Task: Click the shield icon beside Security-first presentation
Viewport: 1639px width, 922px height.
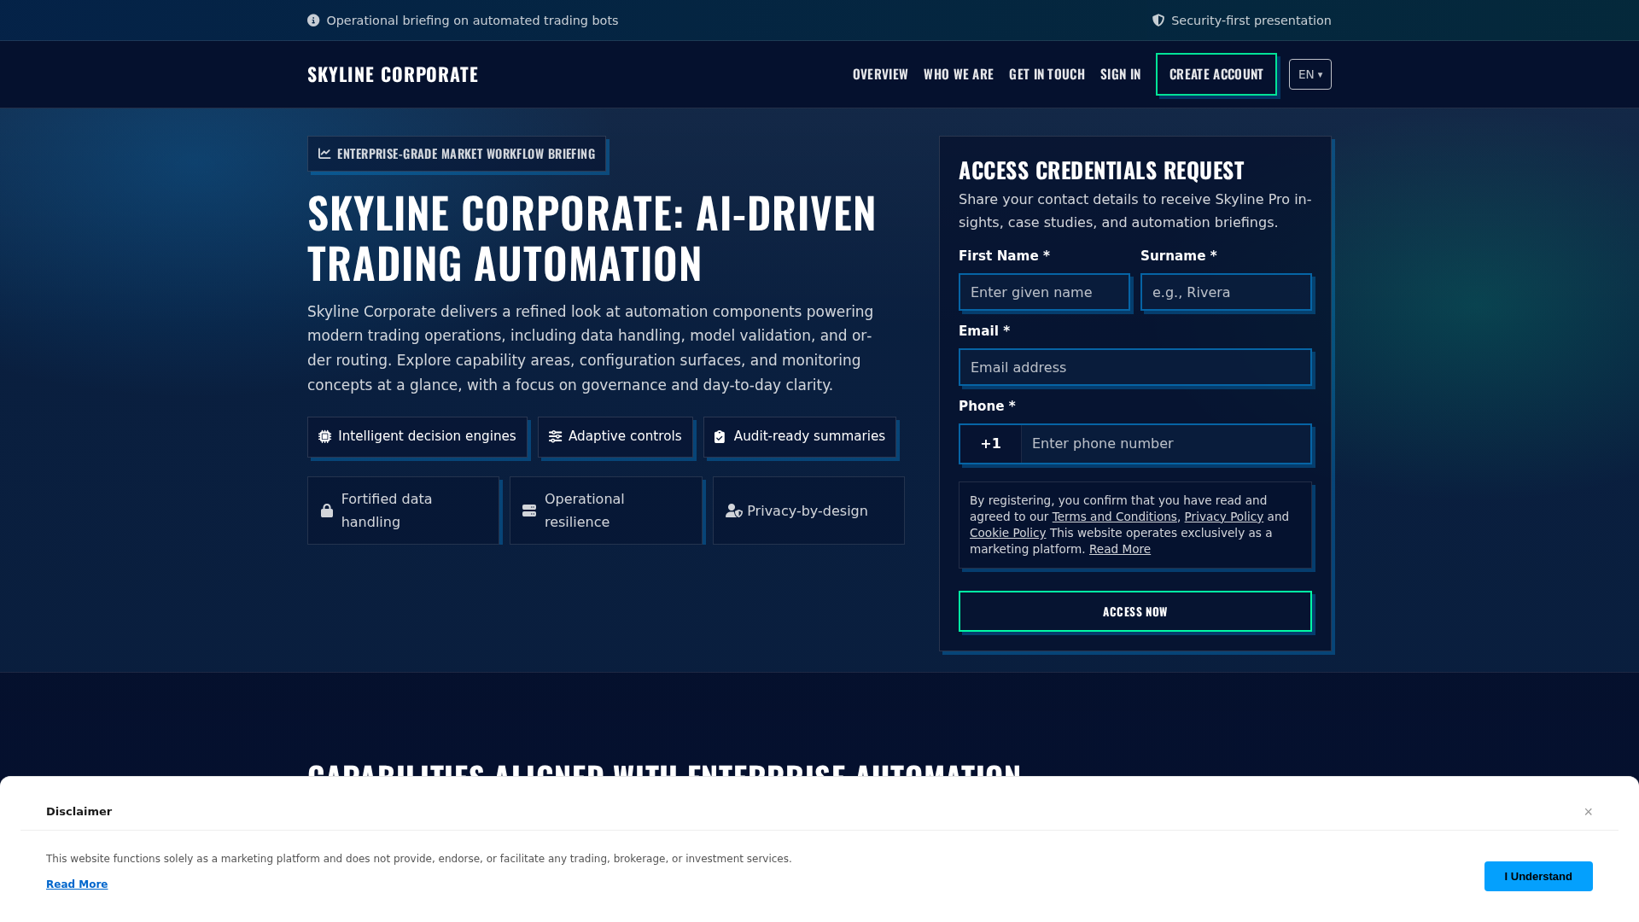Action: (1158, 20)
